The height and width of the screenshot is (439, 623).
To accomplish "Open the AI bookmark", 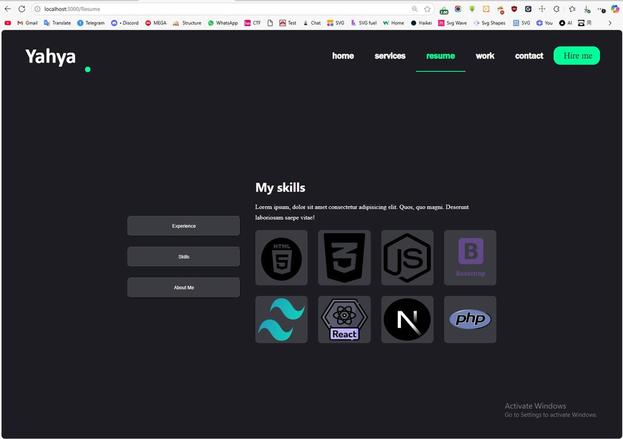I will 565,23.
